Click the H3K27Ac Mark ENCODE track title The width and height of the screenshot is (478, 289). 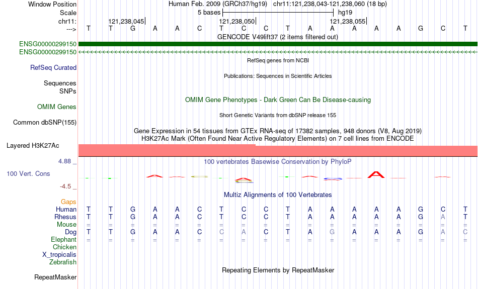(278, 139)
